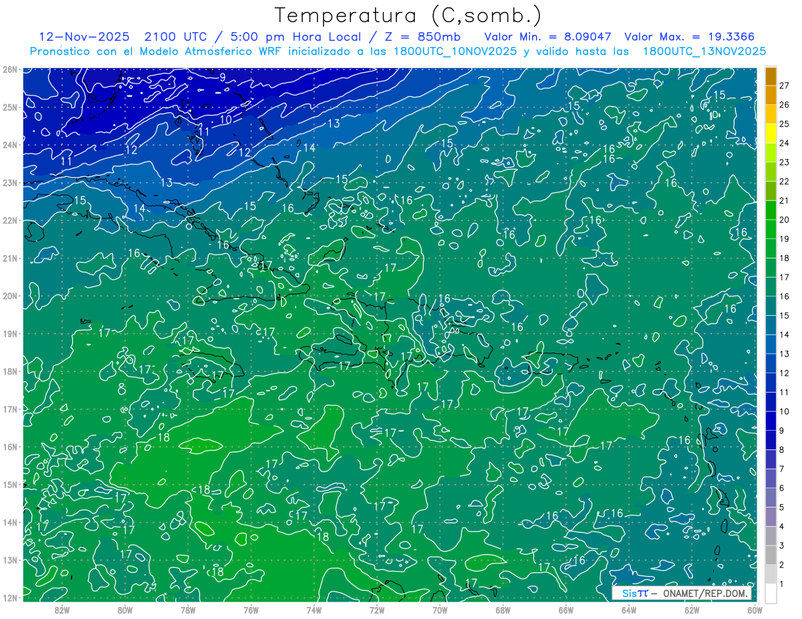Click the '22N' latitude axis label
This screenshot has width=802, height=619.
10,220
